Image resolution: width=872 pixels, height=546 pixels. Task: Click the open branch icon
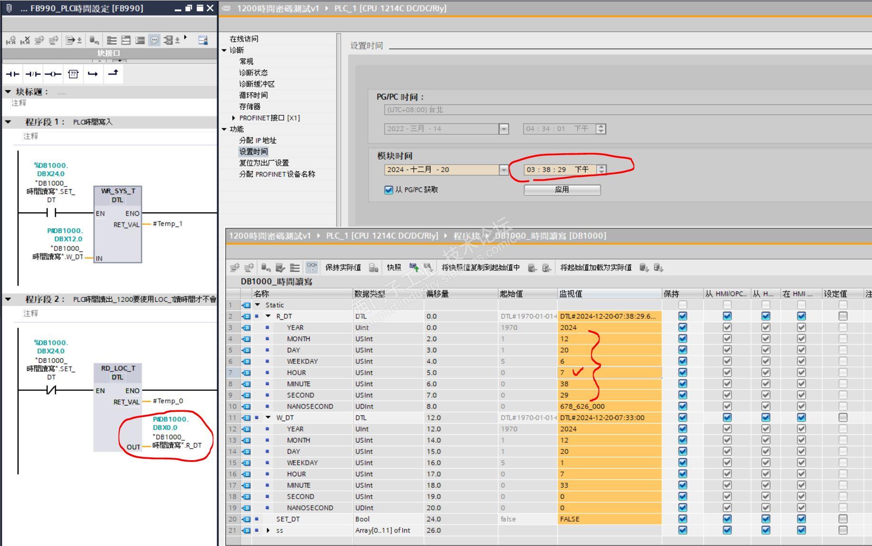tap(93, 74)
